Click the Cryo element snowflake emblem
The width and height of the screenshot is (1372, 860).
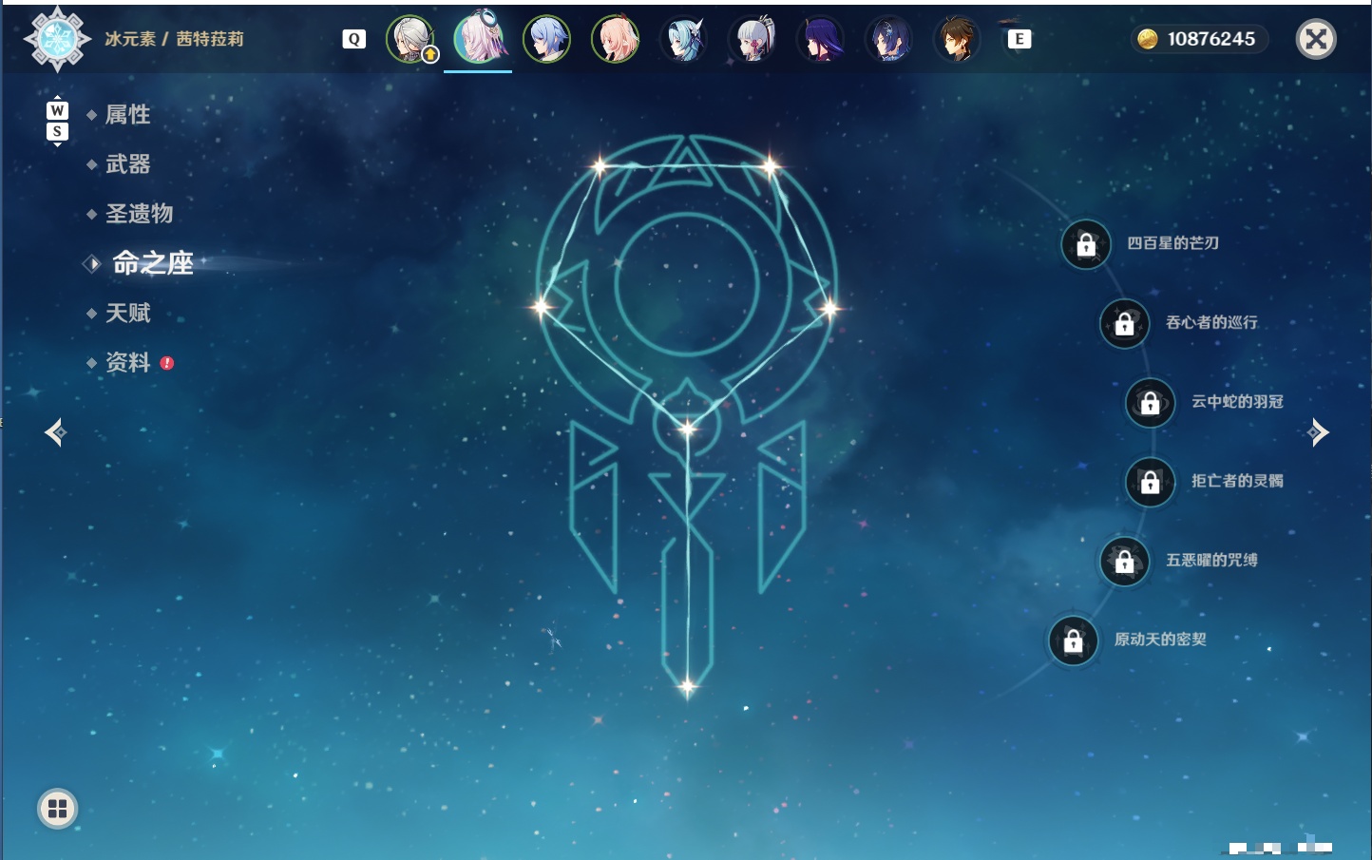click(x=57, y=39)
